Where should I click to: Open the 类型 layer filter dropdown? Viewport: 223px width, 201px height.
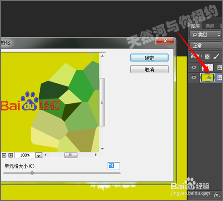(206, 35)
